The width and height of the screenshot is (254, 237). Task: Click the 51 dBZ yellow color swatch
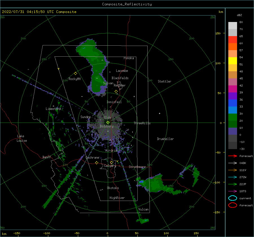coord(233,61)
